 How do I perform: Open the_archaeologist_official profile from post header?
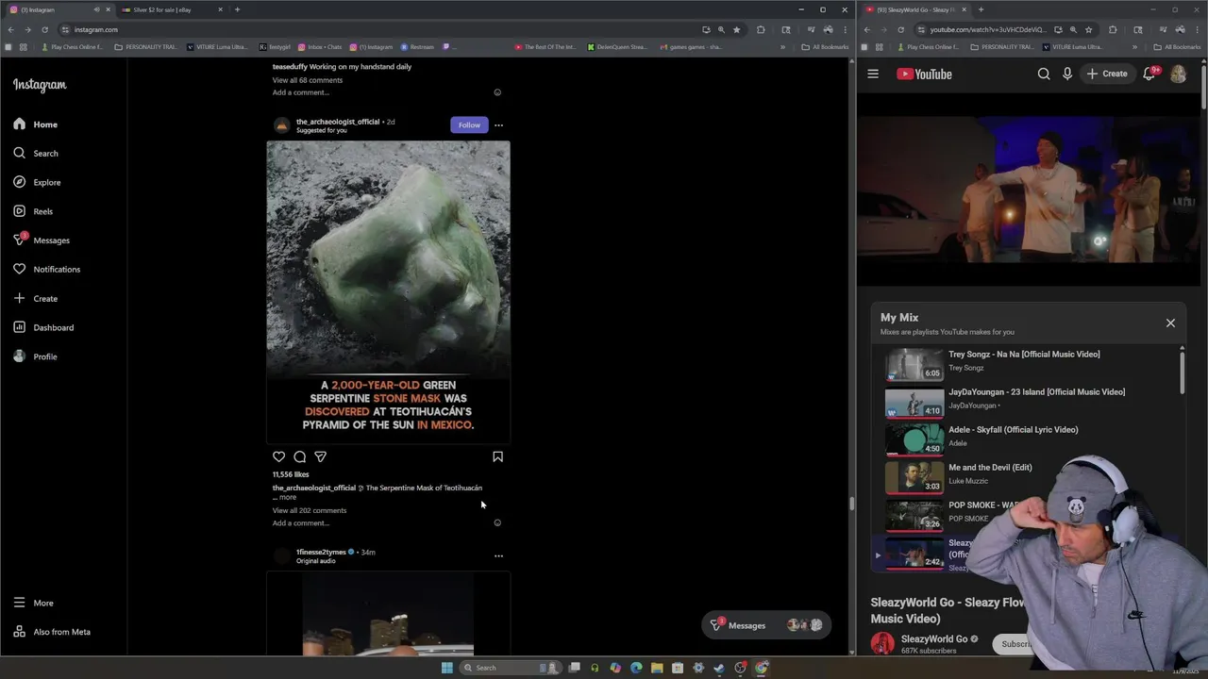(x=338, y=122)
